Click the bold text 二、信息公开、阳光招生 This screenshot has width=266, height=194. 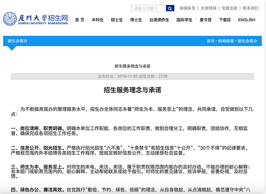(x=38, y=148)
